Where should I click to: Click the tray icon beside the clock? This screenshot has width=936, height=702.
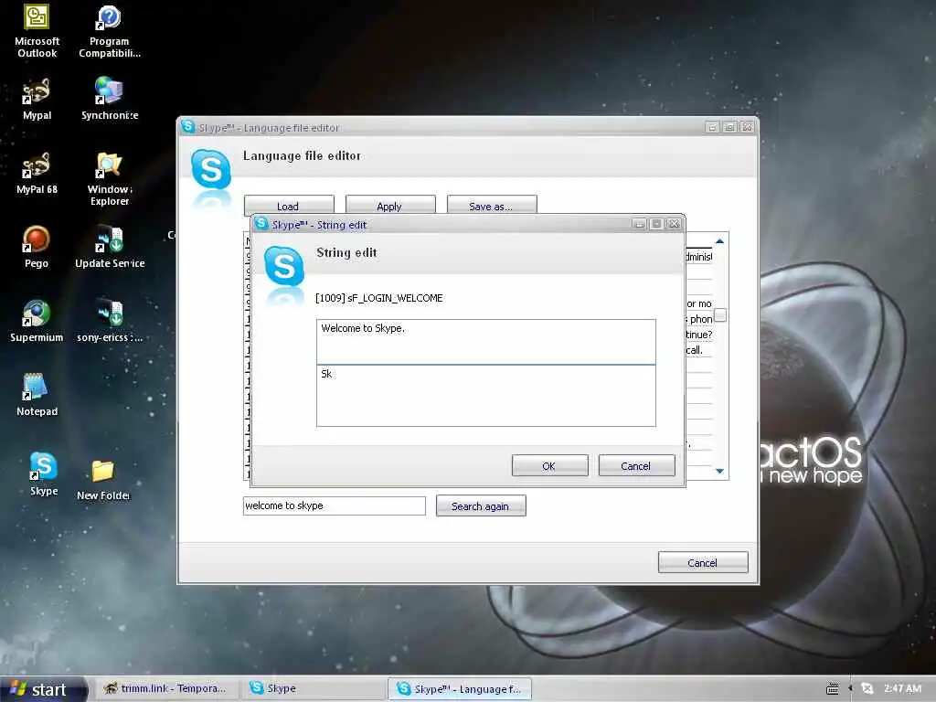(x=867, y=689)
